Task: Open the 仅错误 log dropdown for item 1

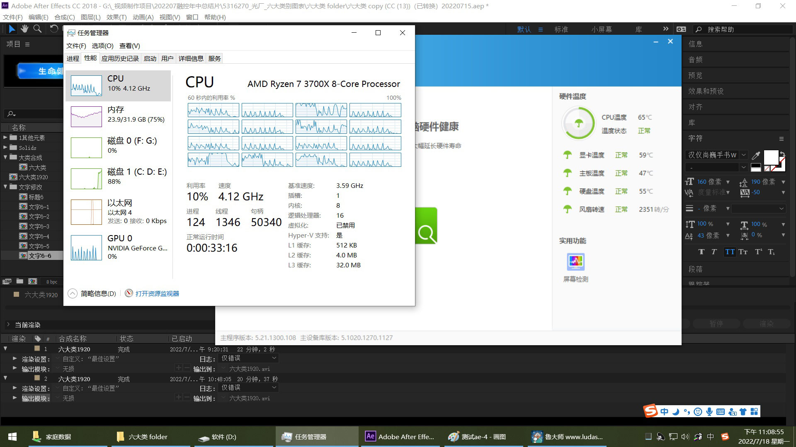Action: pos(248,358)
